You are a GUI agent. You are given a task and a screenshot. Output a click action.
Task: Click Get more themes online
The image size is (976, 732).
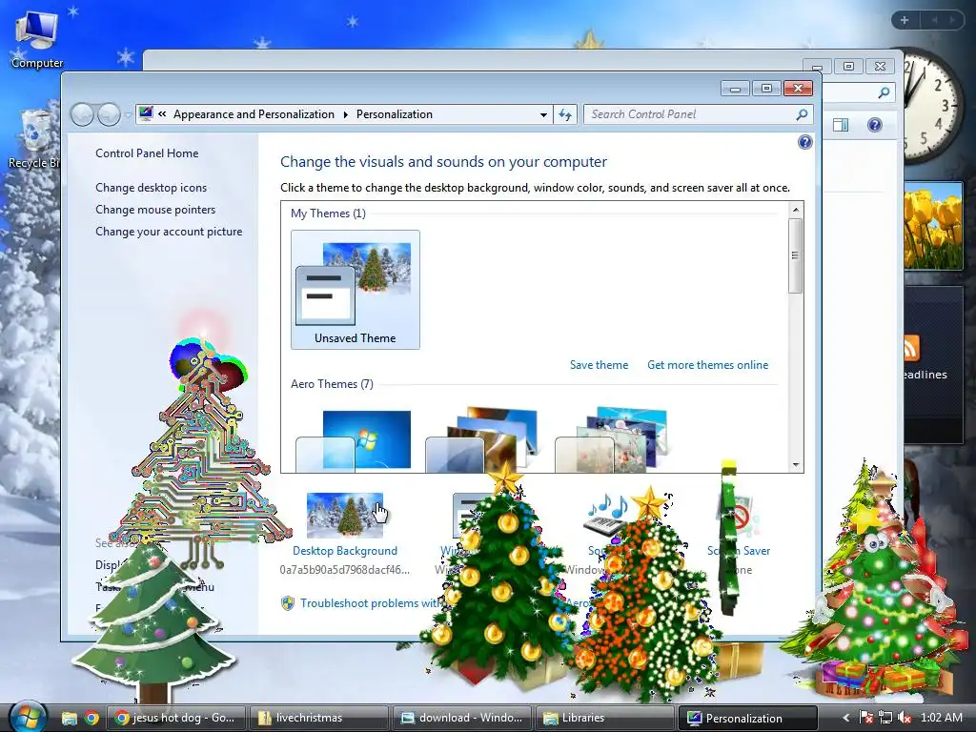click(708, 365)
